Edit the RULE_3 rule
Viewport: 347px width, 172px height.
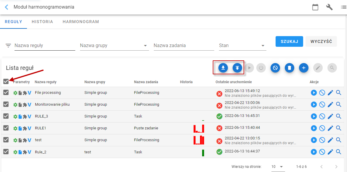click(330, 116)
